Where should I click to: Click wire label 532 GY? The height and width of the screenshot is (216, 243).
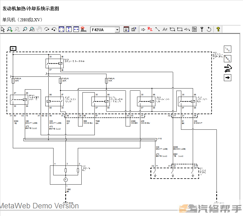[x=68, y=122]
